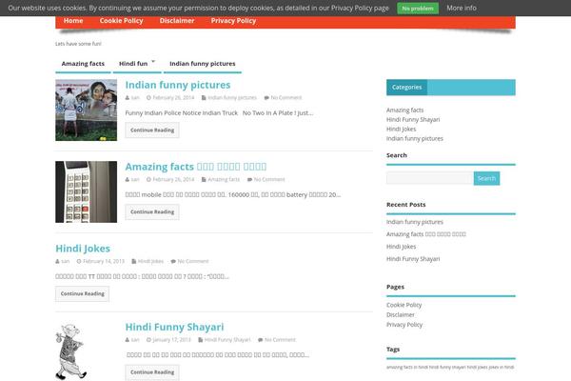Click author icon under Hindi Jokes post

coord(57,261)
